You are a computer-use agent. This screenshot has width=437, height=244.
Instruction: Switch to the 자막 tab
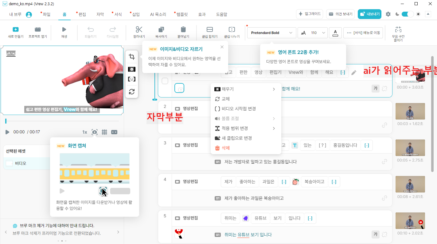pyautogui.click(x=100, y=14)
